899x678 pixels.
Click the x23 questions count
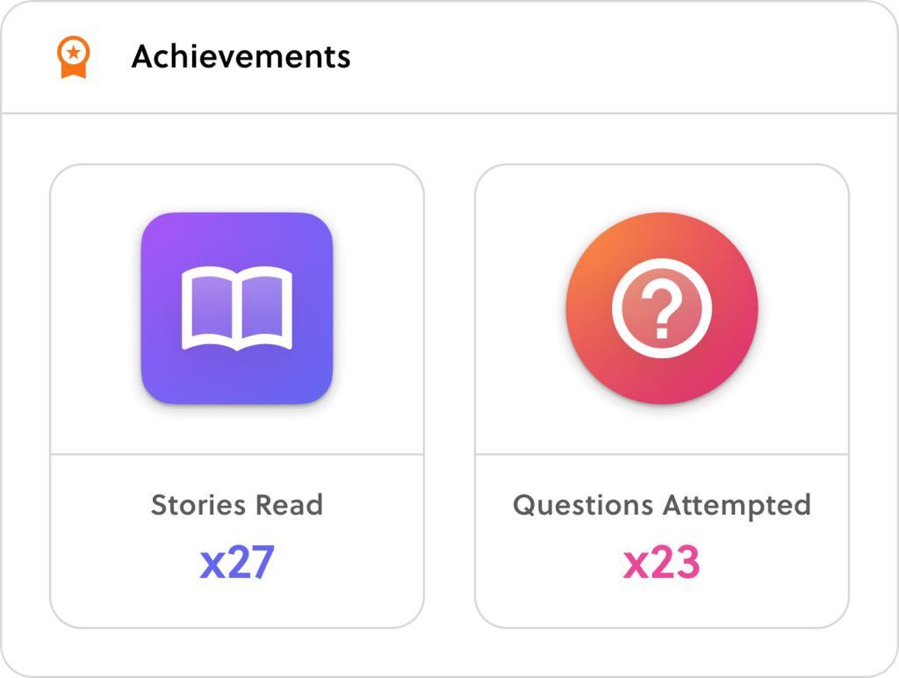tap(662, 562)
